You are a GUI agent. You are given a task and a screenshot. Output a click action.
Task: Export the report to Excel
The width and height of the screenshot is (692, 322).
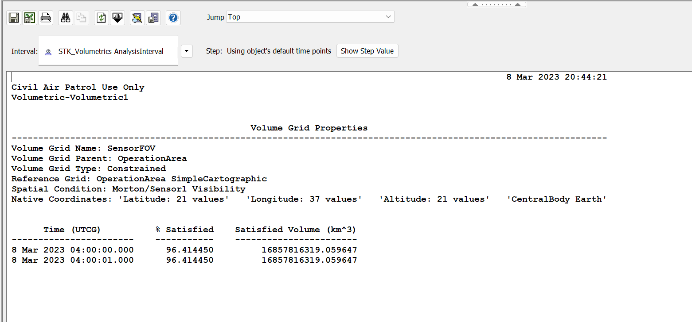[x=30, y=18]
